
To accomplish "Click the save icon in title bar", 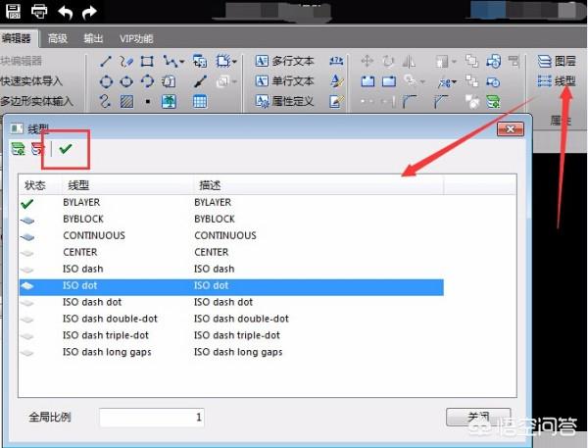I will pos(14,13).
